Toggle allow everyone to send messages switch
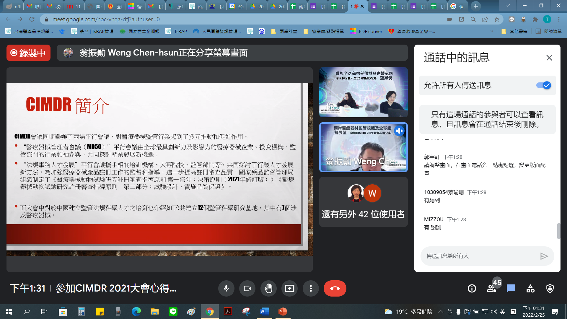The height and width of the screenshot is (319, 567). pos(544,85)
